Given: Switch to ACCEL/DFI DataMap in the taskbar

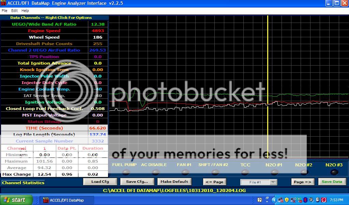Looking at the screenshot, I should click(x=67, y=200).
